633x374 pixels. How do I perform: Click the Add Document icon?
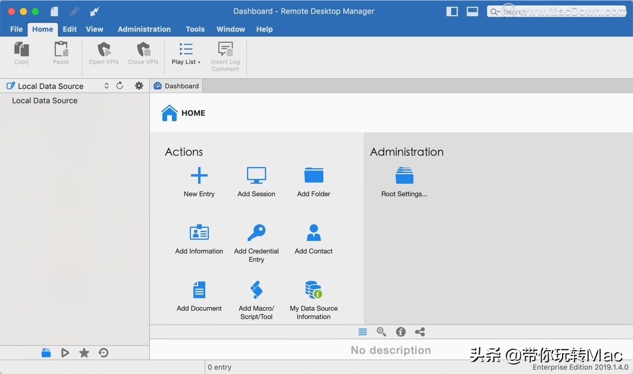(199, 290)
